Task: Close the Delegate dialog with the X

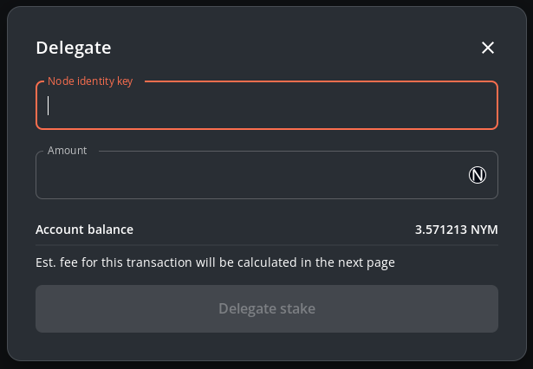Action: [488, 48]
